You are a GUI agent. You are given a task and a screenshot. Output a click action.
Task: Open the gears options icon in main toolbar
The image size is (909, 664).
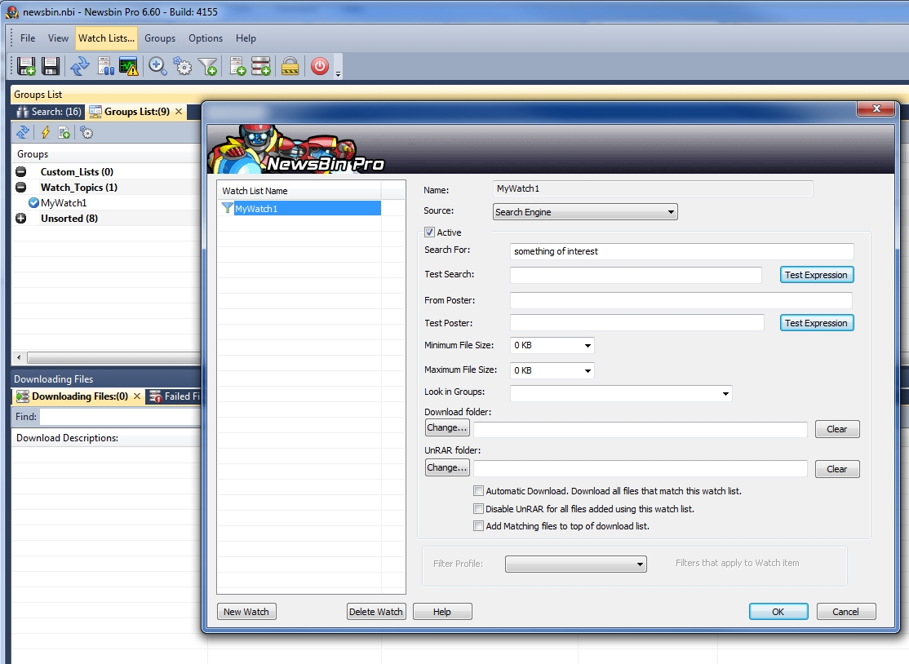(183, 67)
